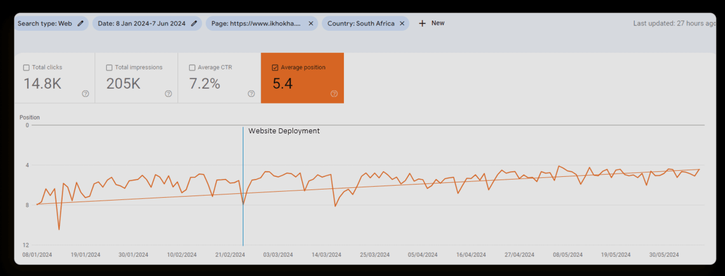This screenshot has width=725, height=276.
Task: Select the 14.8K total clicks value
Action: 43,84
